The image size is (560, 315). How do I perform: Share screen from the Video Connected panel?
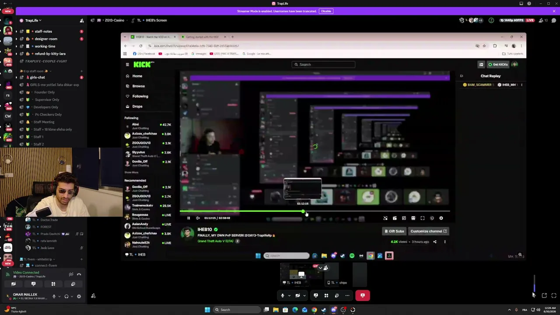click(33, 284)
